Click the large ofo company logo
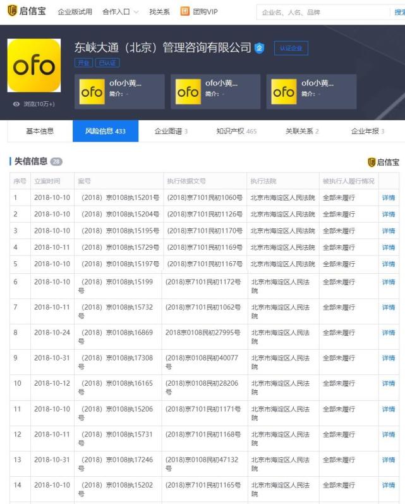405x504 pixels. pos(34,66)
